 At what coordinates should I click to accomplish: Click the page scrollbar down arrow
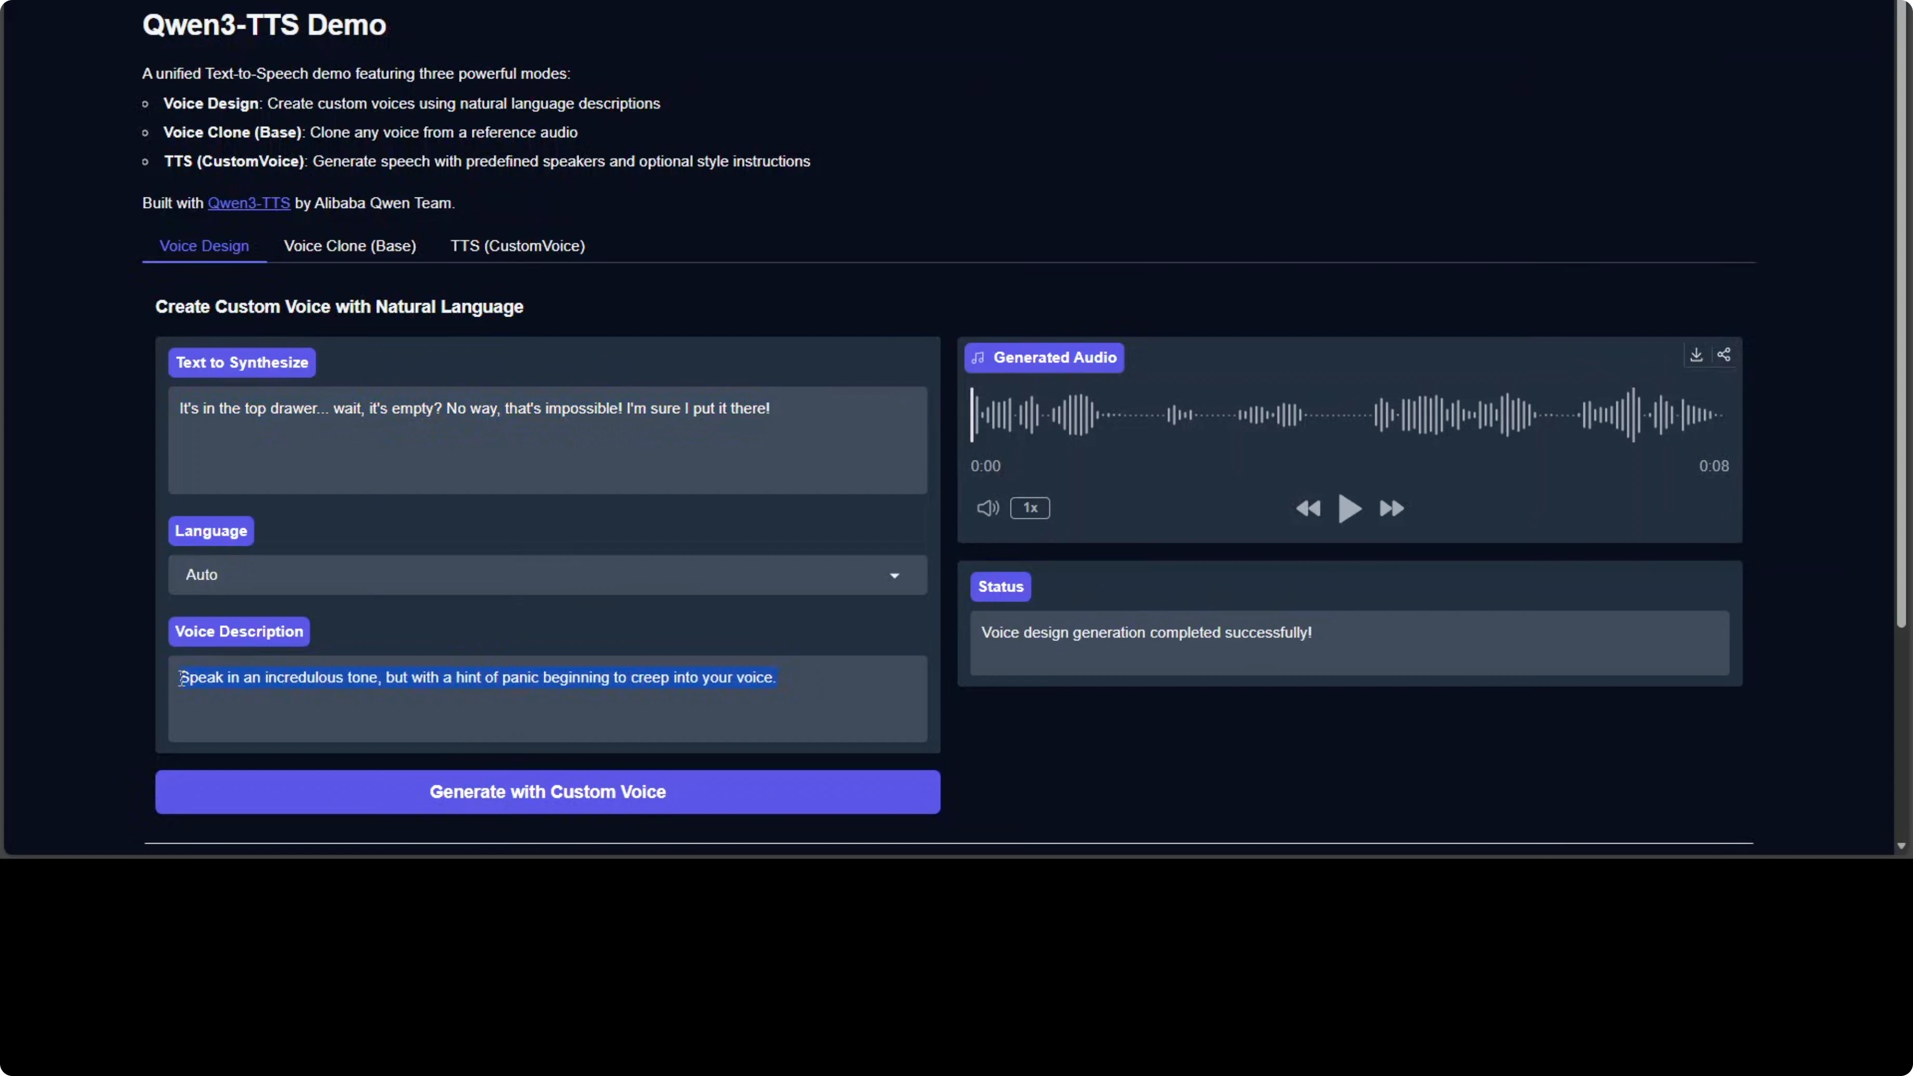(x=1901, y=846)
